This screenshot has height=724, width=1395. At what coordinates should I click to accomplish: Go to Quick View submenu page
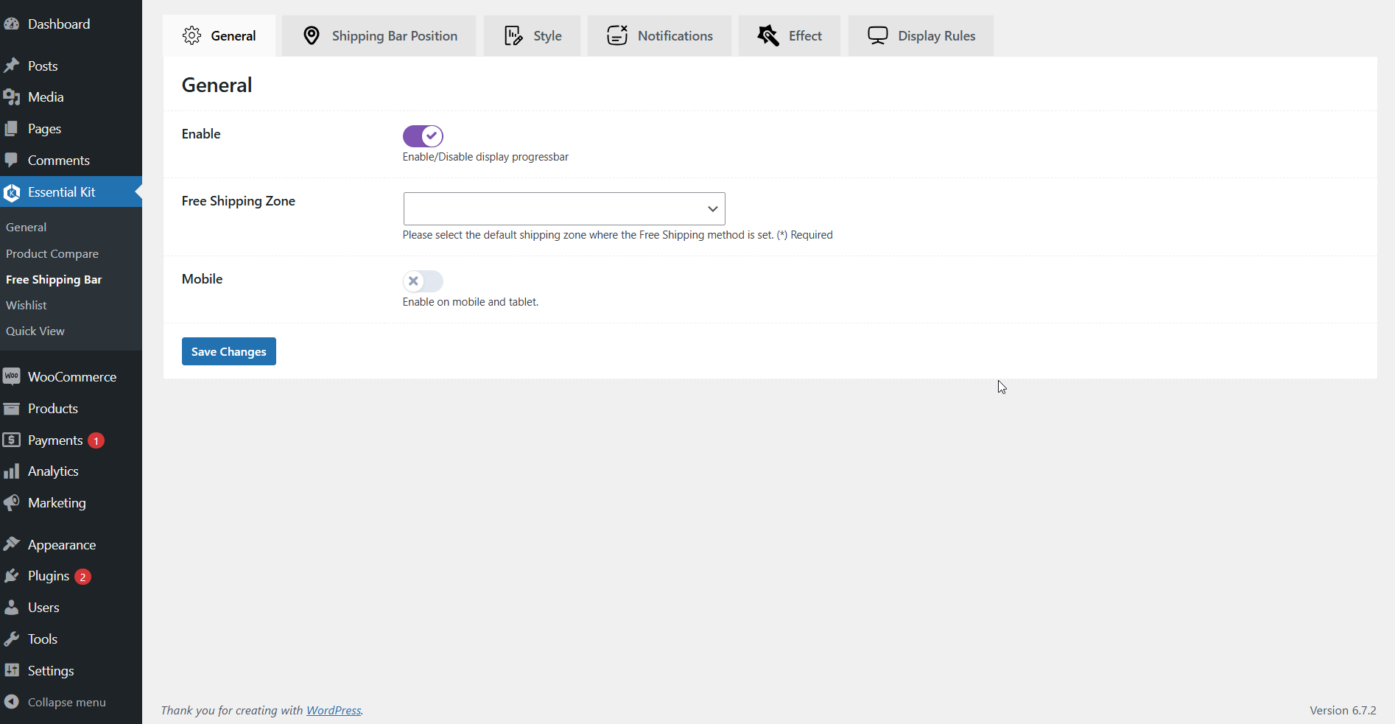[x=35, y=331]
